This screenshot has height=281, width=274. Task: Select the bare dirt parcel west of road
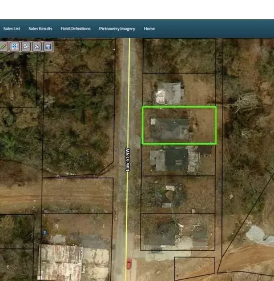point(78,195)
